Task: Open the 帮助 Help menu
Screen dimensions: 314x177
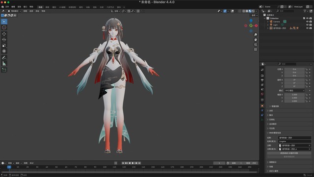Action: 31,6
